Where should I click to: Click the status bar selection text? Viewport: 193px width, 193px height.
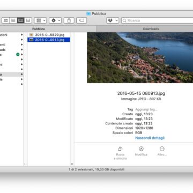click(x=96, y=169)
